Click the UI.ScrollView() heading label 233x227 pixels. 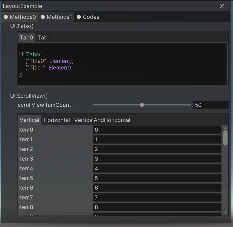coord(29,96)
